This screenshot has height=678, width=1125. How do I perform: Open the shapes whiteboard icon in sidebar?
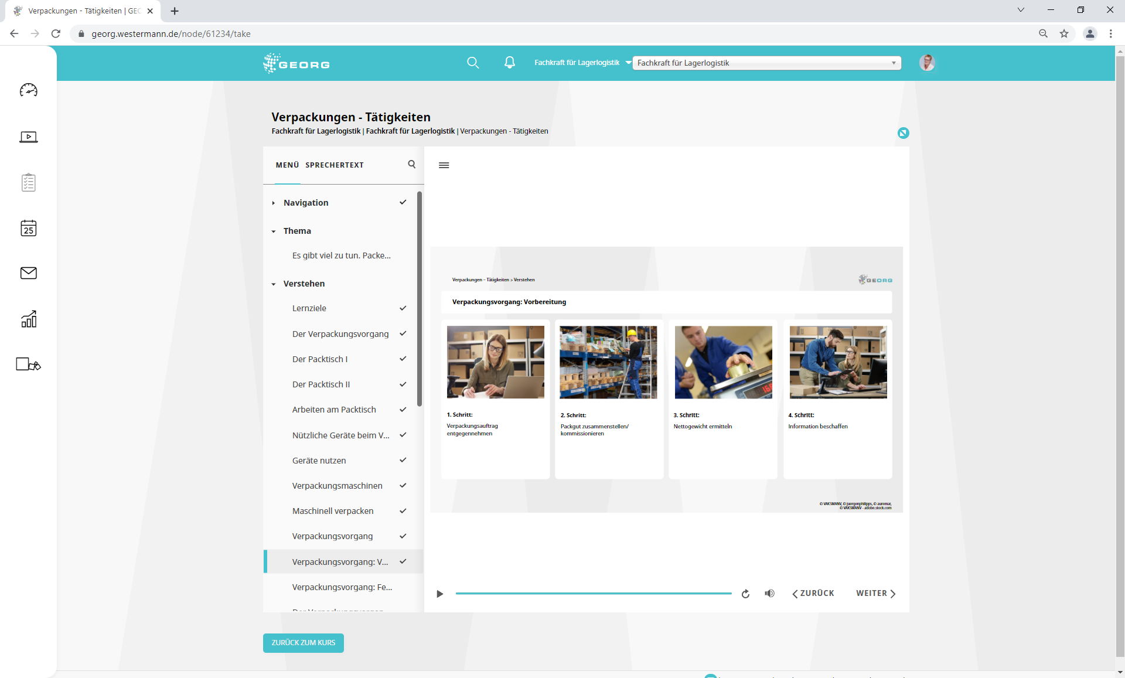pos(28,364)
